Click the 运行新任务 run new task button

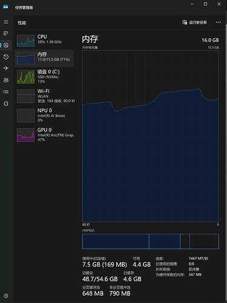pos(194,22)
